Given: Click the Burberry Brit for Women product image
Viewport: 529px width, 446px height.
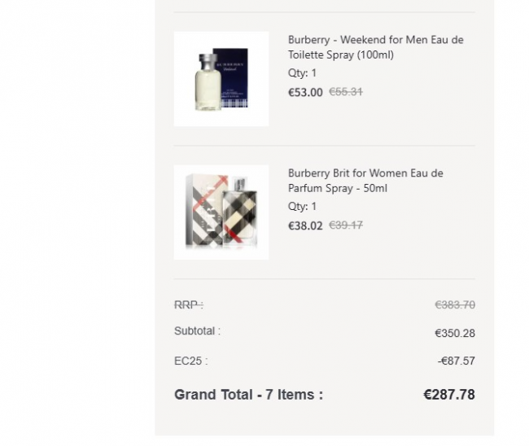Looking at the screenshot, I should tap(221, 212).
